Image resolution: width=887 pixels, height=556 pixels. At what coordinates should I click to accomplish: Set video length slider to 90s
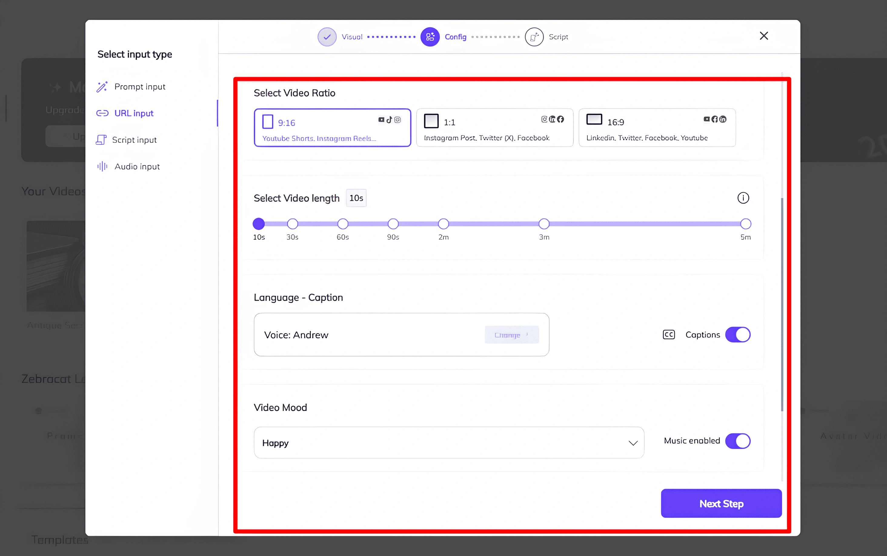click(x=393, y=224)
